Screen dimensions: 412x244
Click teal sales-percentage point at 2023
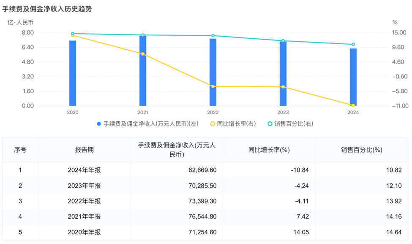[x=283, y=41]
